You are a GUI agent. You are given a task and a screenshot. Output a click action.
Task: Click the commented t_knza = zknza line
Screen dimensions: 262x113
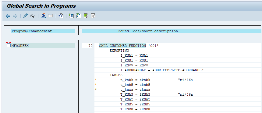tap(135, 90)
